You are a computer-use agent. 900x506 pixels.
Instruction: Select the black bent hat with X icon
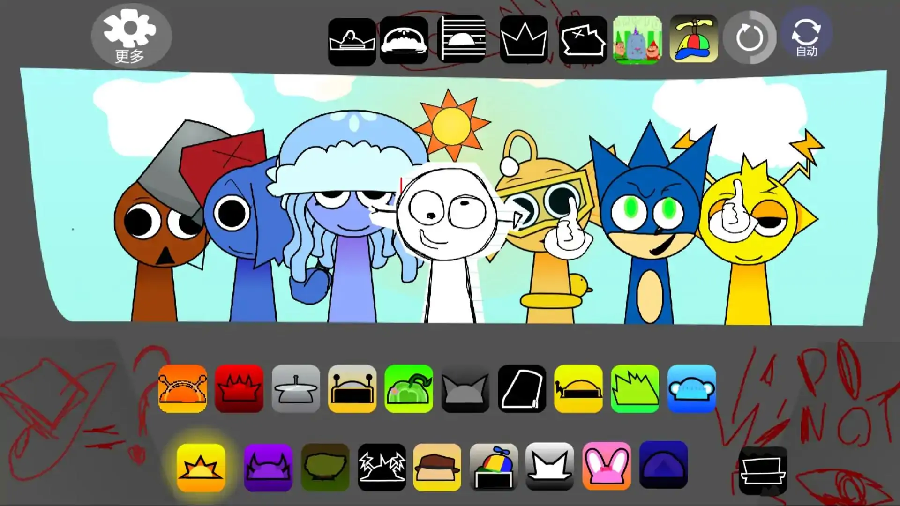tap(583, 40)
